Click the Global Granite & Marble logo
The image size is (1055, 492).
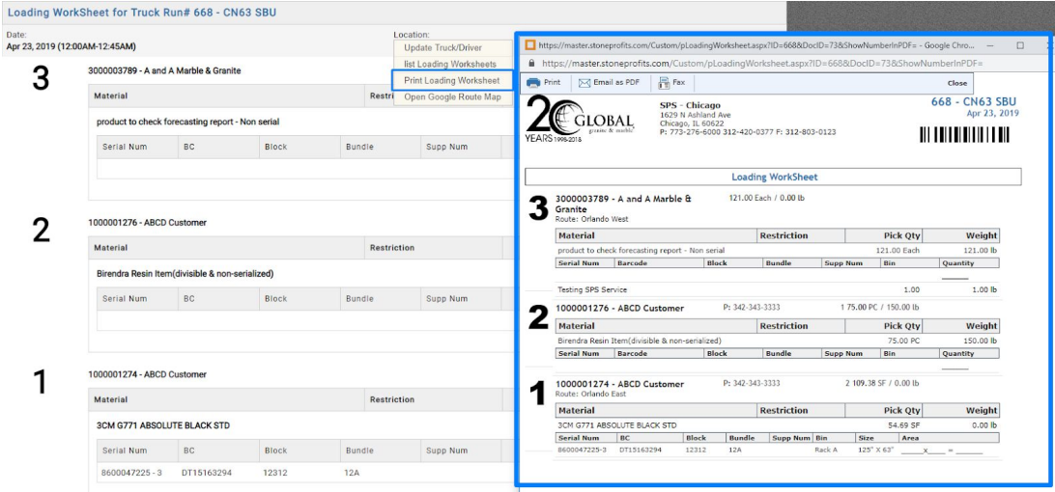pyautogui.click(x=580, y=119)
